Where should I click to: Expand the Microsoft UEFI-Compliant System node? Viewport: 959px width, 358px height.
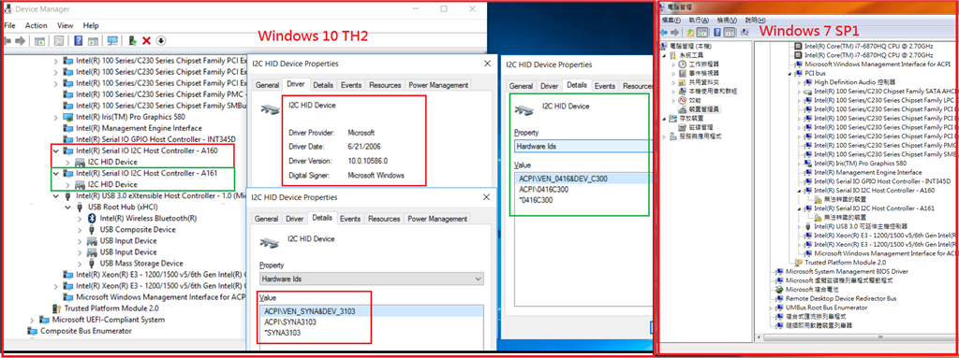click(32, 320)
